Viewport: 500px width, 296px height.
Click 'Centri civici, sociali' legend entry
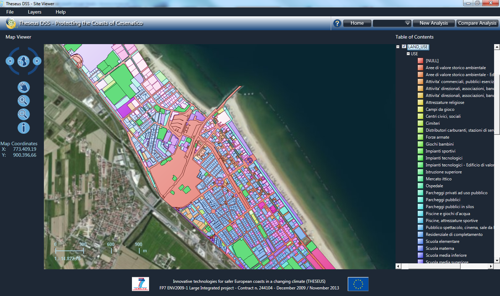pos(443,116)
